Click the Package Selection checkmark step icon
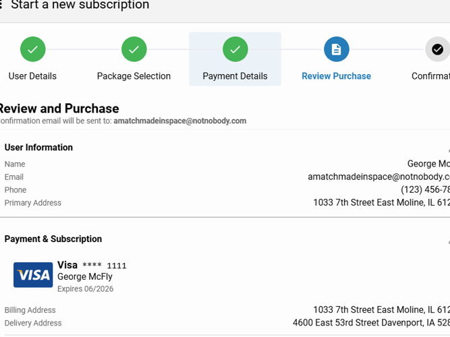Screen dimensions: 450x337 pos(134,49)
